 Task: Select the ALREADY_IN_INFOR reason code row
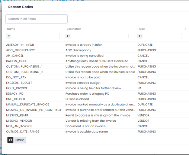(x=20, y=45)
